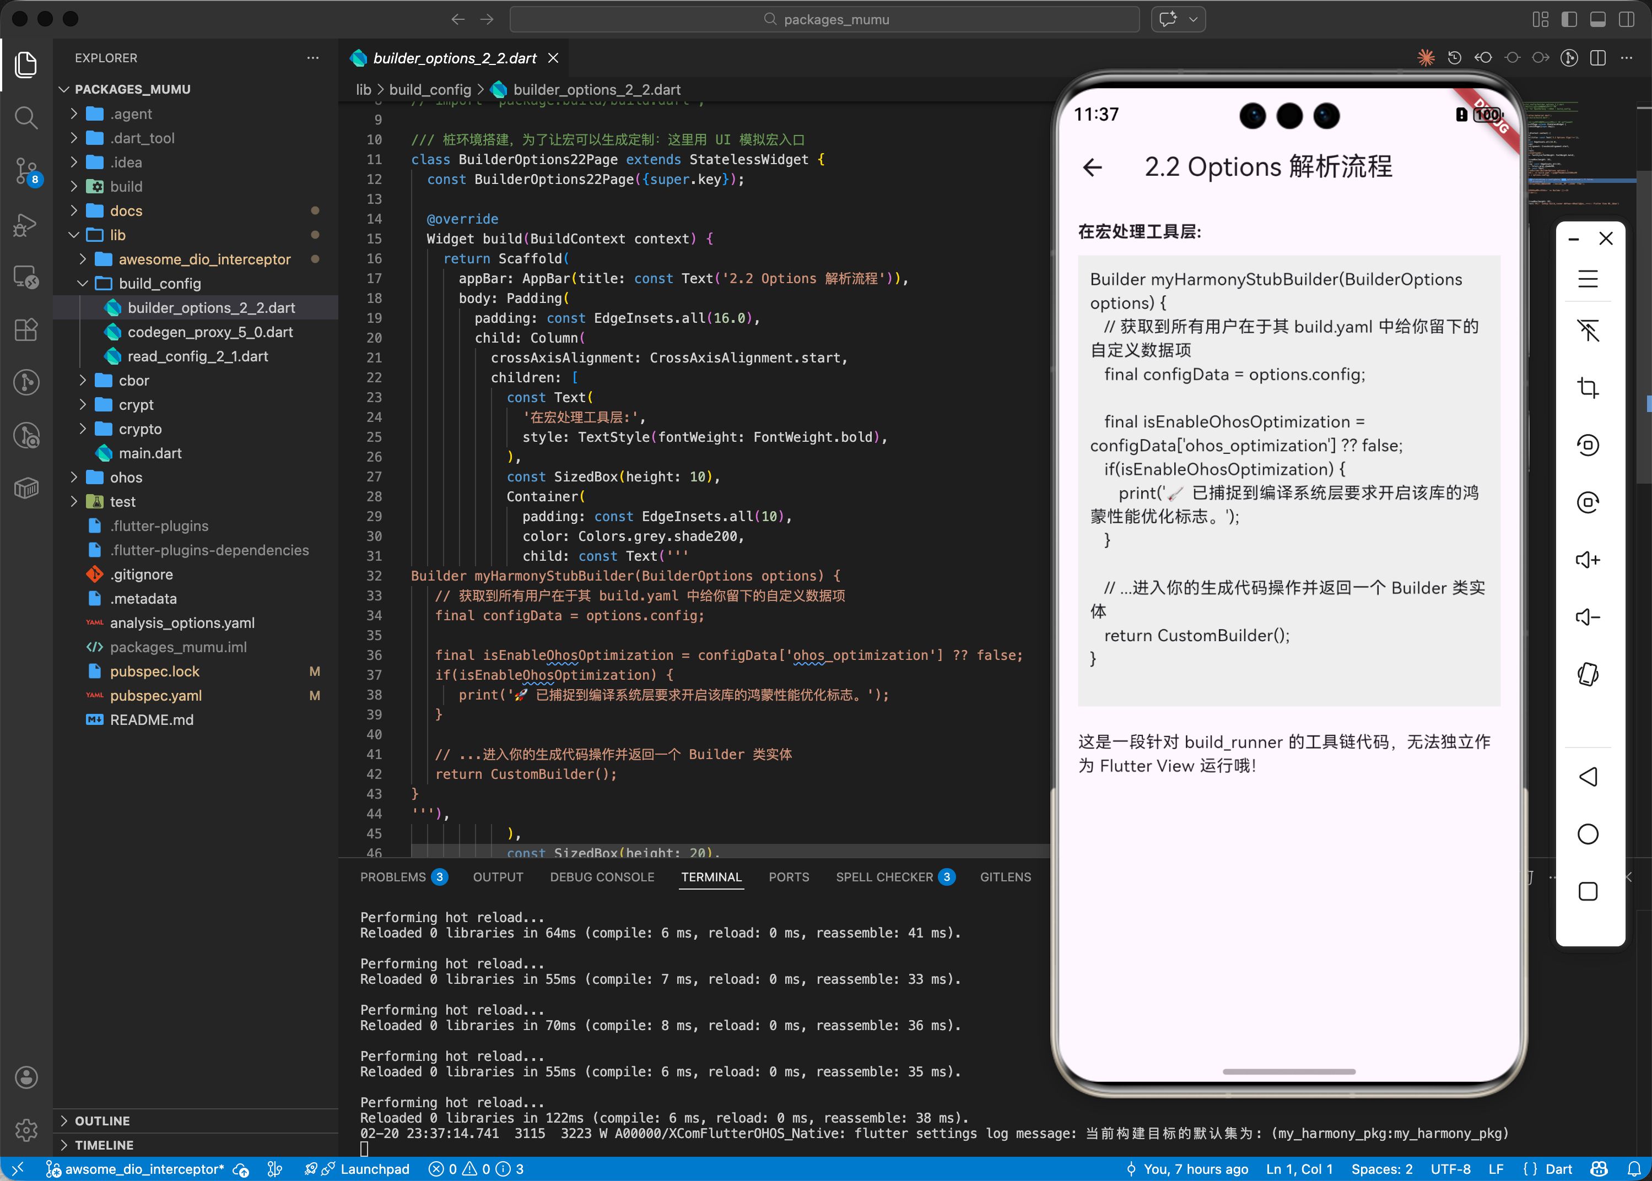This screenshot has width=1652, height=1181.
Task: Expand the docs folder
Action: [x=126, y=211]
